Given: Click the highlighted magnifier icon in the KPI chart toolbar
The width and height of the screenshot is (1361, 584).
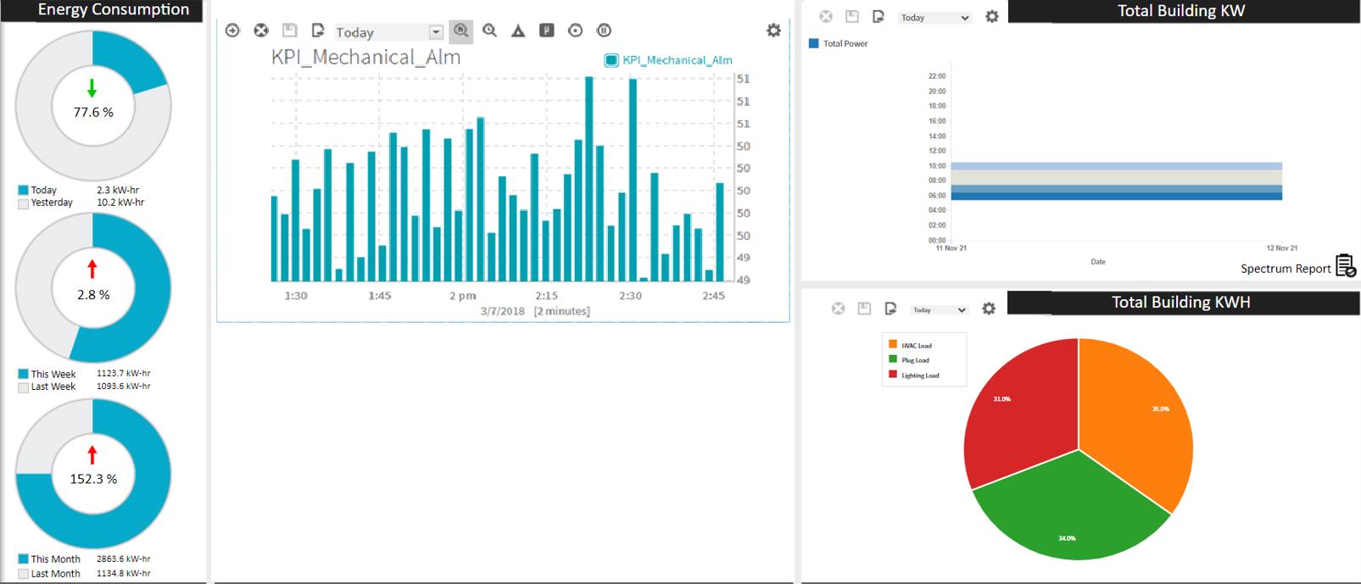Looking at the screenshot, I should 460,31.
